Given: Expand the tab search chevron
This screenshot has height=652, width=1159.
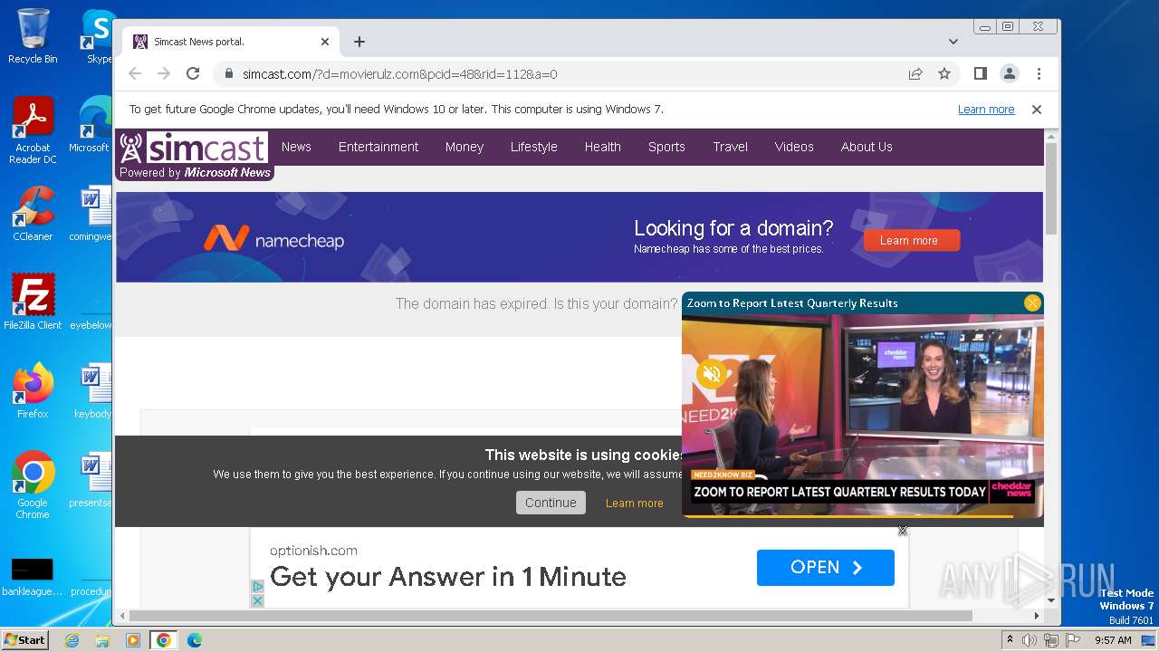Looking at the screenshot, I should coord(953,42).
